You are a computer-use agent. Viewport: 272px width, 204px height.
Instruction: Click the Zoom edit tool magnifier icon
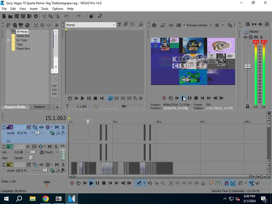click(x=163, y=183)
